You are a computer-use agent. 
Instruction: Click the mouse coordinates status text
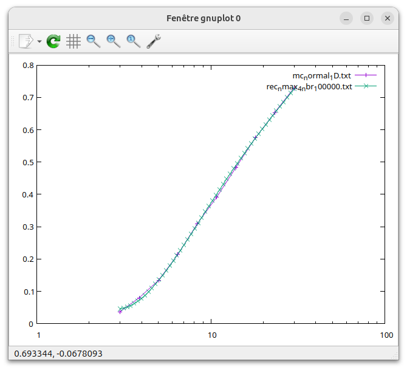tap(58, 354)
